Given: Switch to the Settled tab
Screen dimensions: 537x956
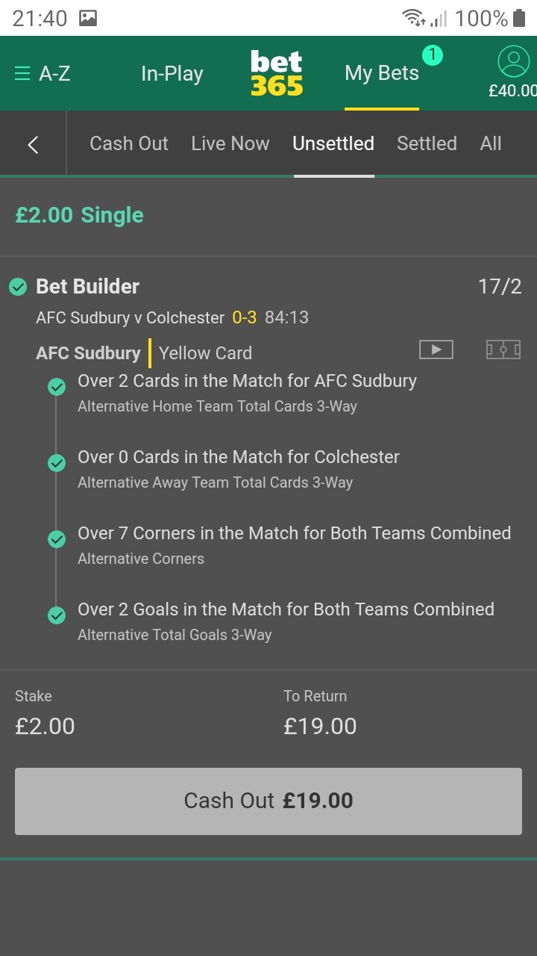Looking at the screenshot, I should tap(427, 143).
